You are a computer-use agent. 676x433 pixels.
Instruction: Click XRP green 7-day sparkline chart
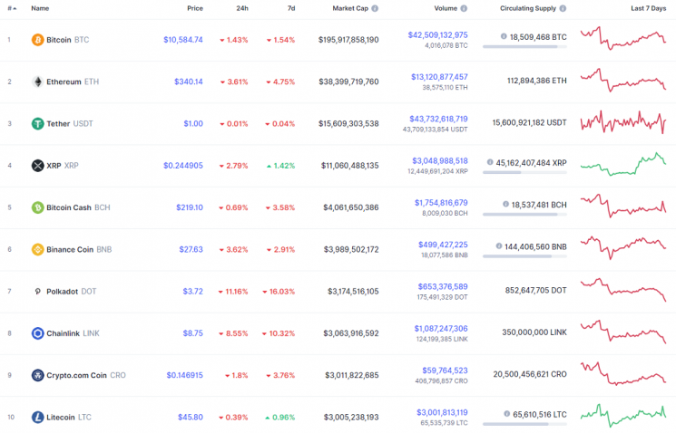click(623, 164)
